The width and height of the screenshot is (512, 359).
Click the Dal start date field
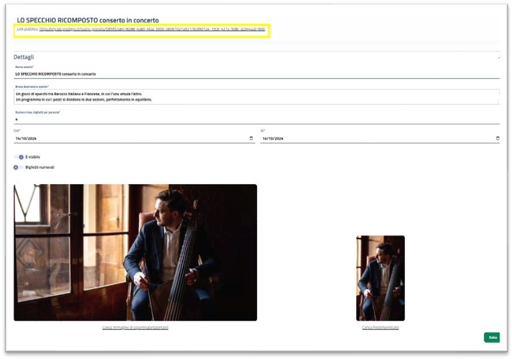(130, 139)
